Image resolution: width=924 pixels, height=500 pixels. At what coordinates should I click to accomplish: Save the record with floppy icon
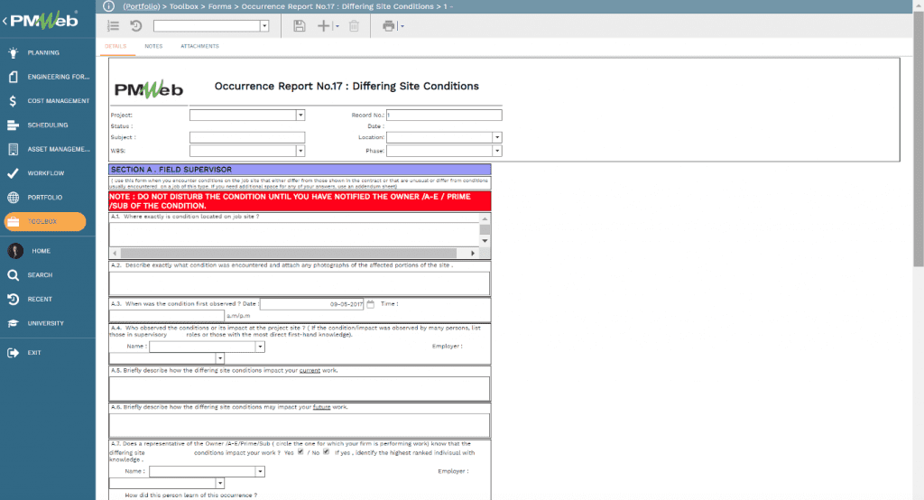point(300,26)
